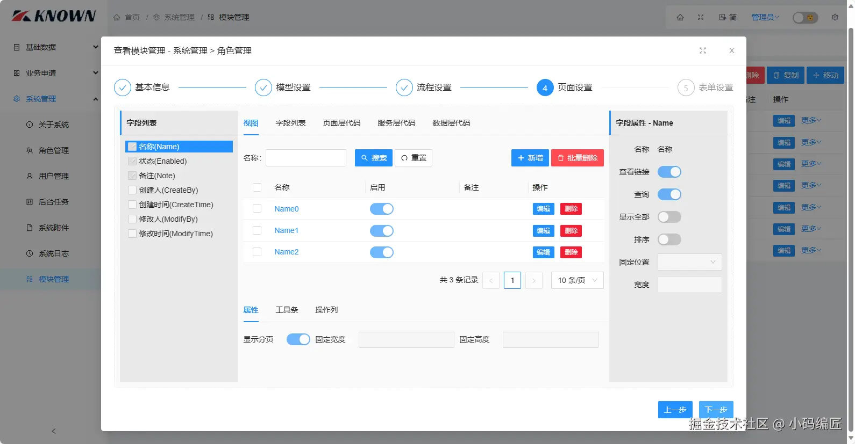Screen dimensions: 855x444
Task: Expand the 管理员 user dropdown
Action: (765, 17)
